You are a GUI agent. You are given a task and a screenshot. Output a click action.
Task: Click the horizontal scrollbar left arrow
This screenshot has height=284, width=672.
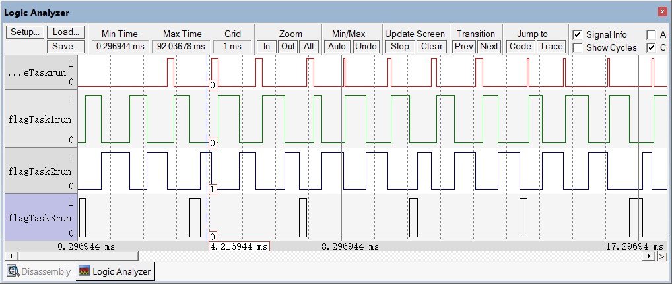tap(11, 256)
